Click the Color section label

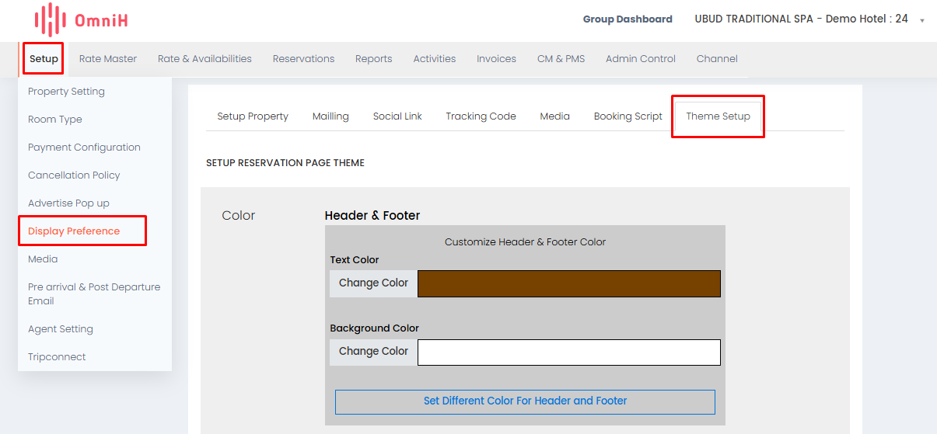[238, 216]
